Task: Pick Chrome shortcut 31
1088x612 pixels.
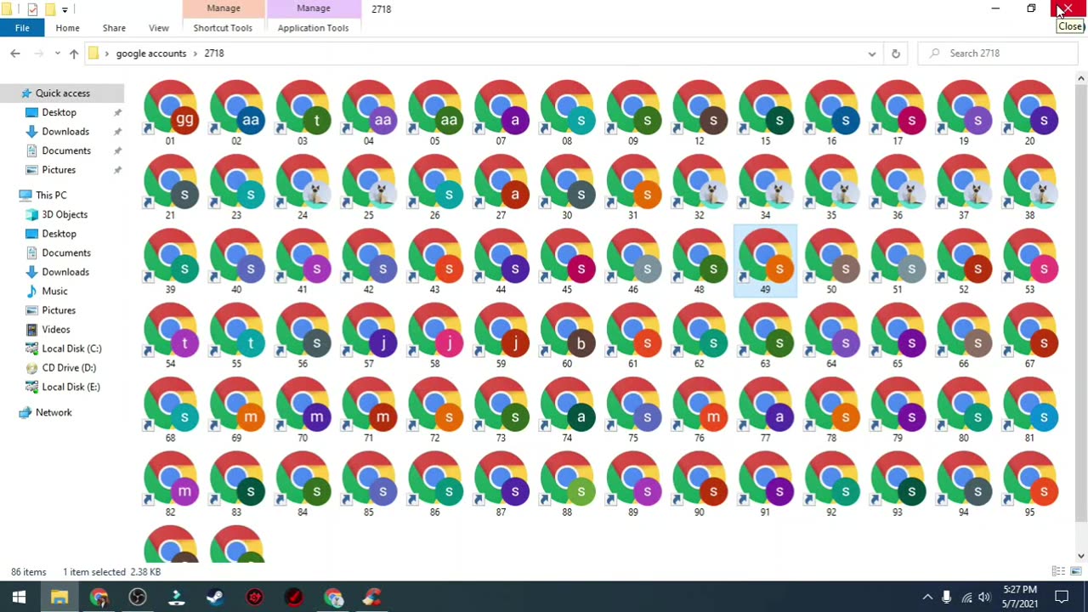Action: click(x=633, y=187)
